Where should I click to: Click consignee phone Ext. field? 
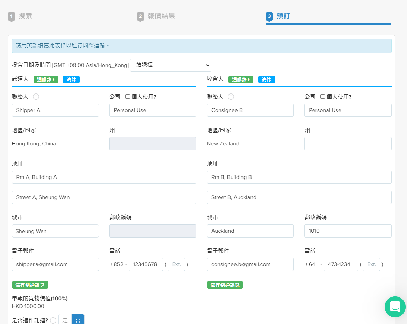tap(371, 264)
